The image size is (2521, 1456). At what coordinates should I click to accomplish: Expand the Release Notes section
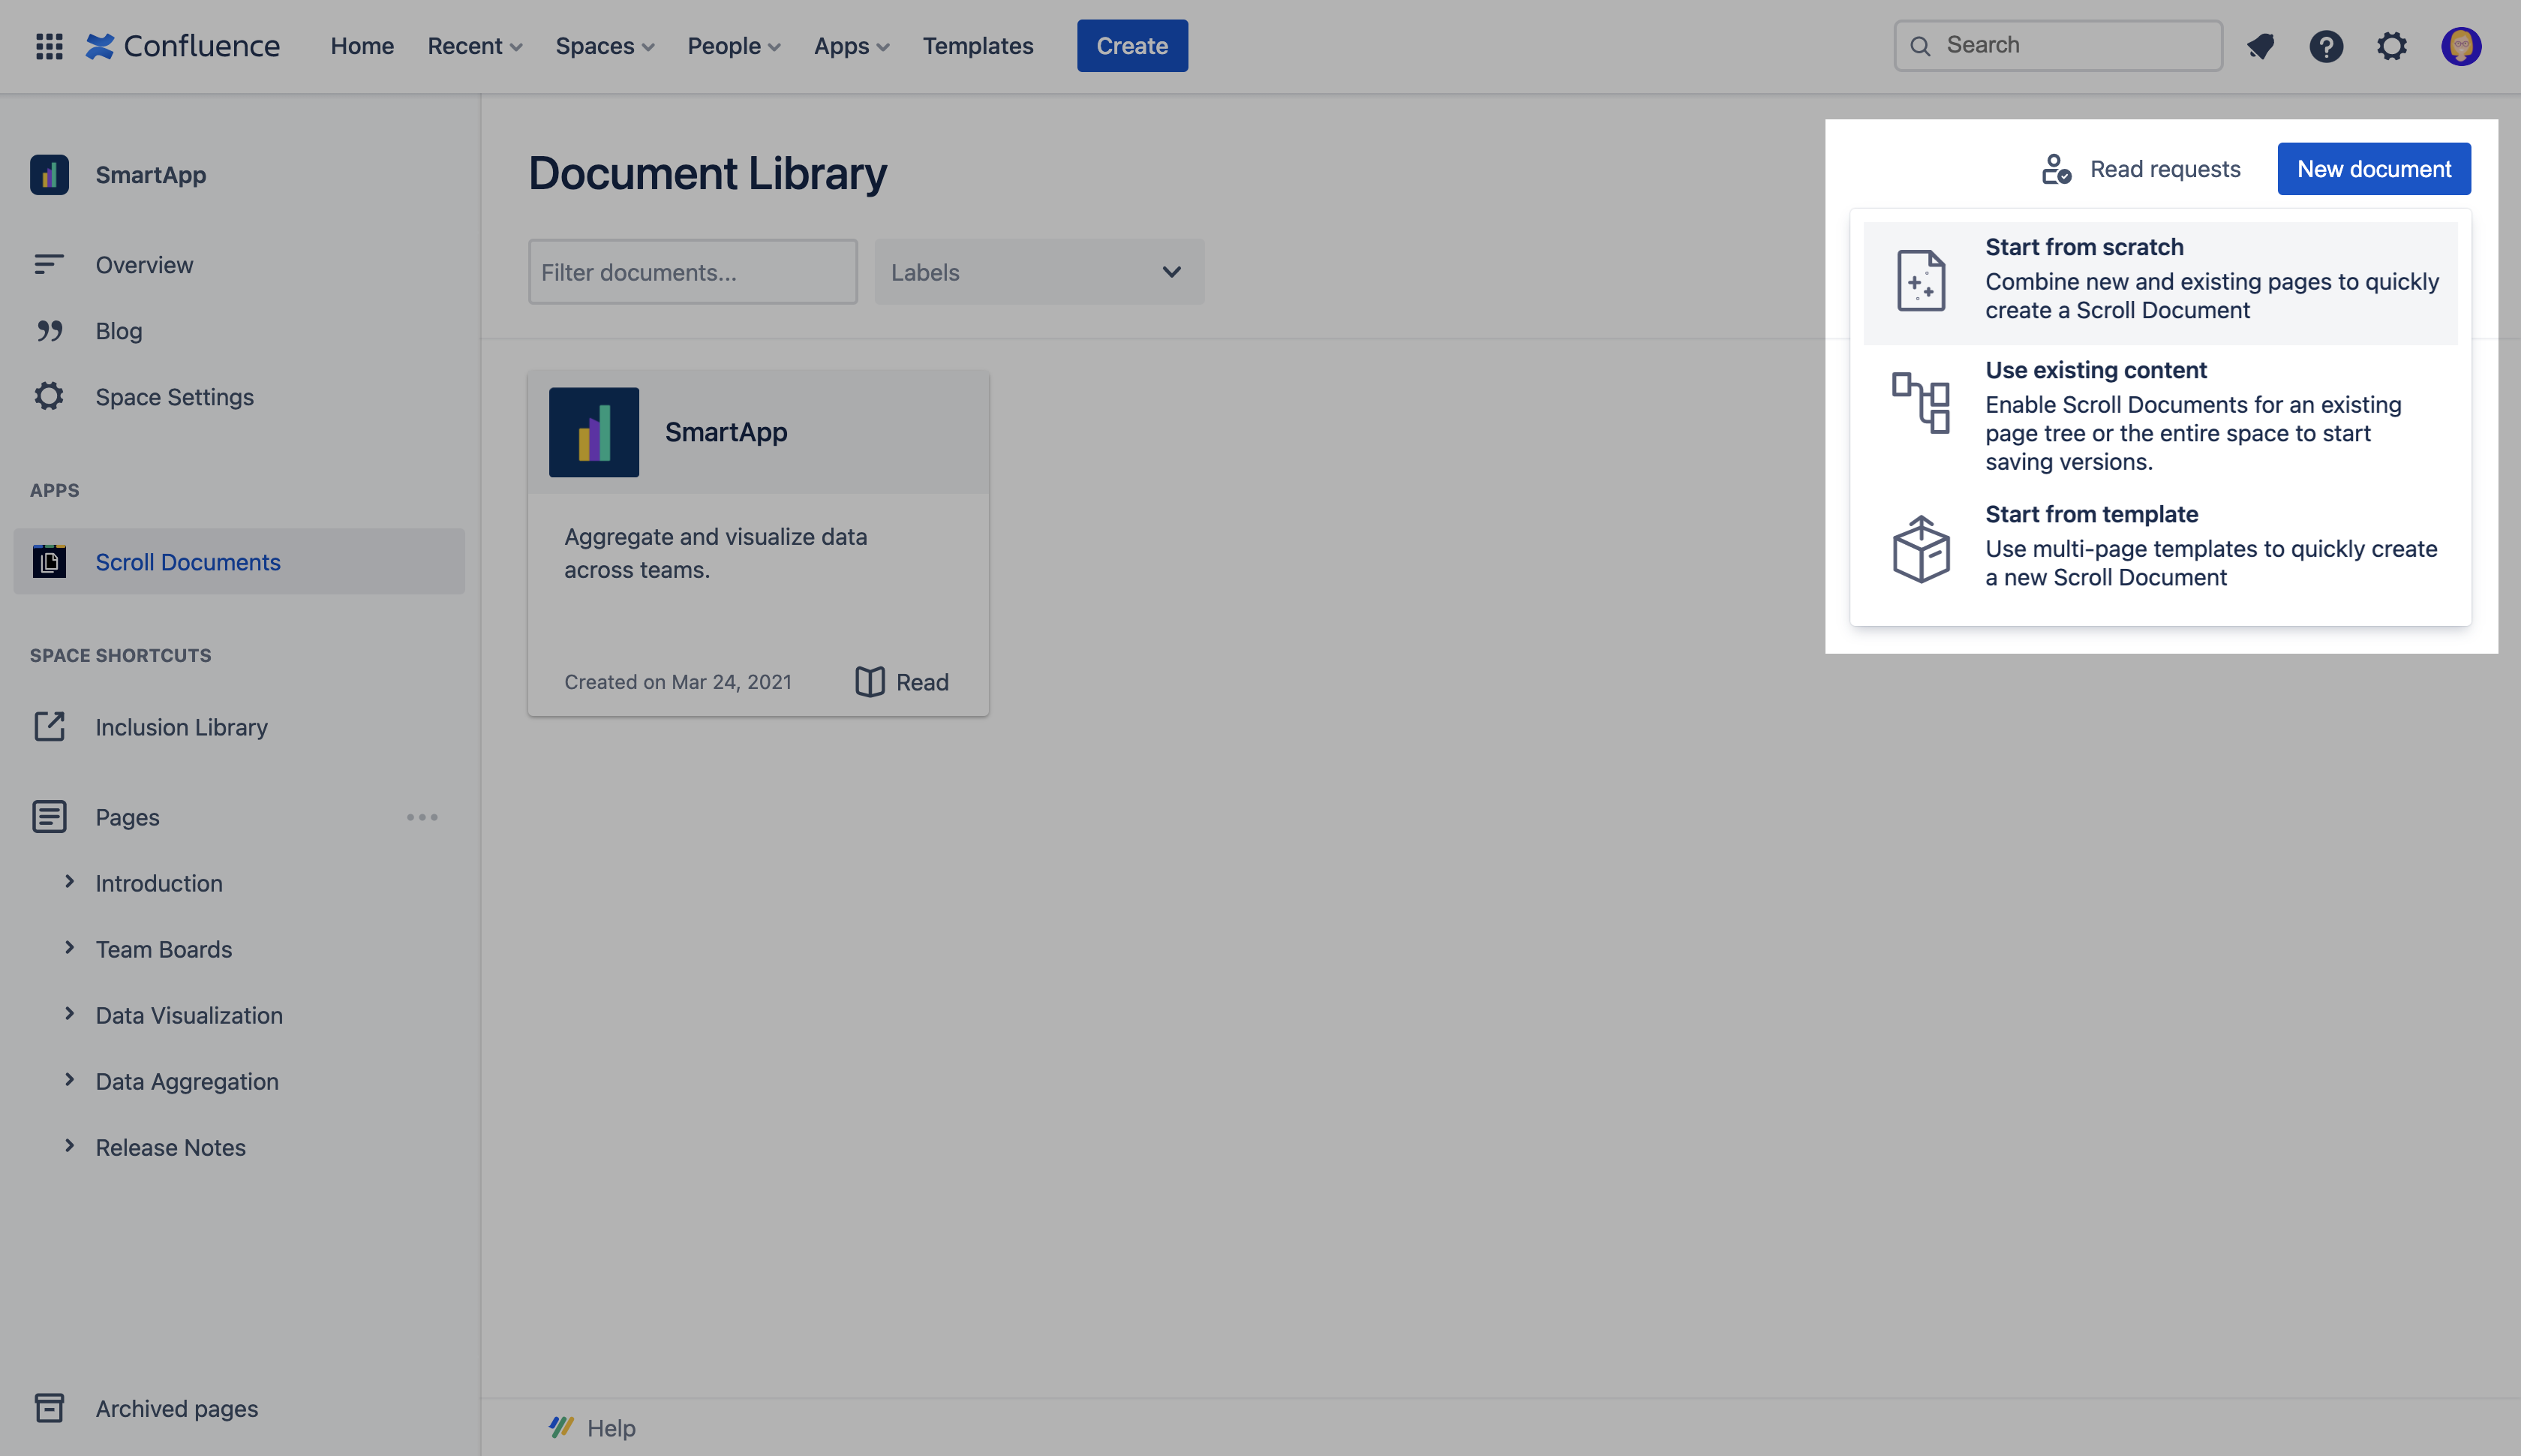pyautogui.click(x=70, y=1146)
